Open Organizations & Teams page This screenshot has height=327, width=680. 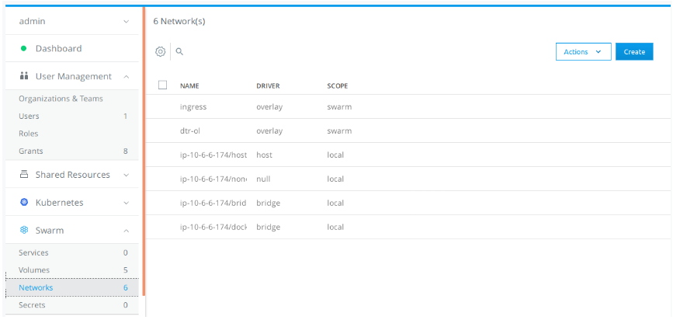tap(61, 99)
